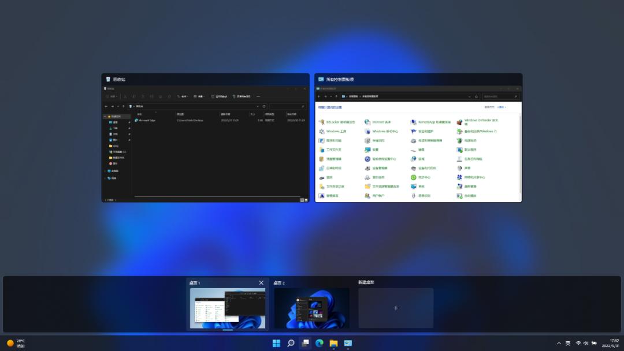Switch to Desktop 1 thumbnail

click(x=228, y=308)
